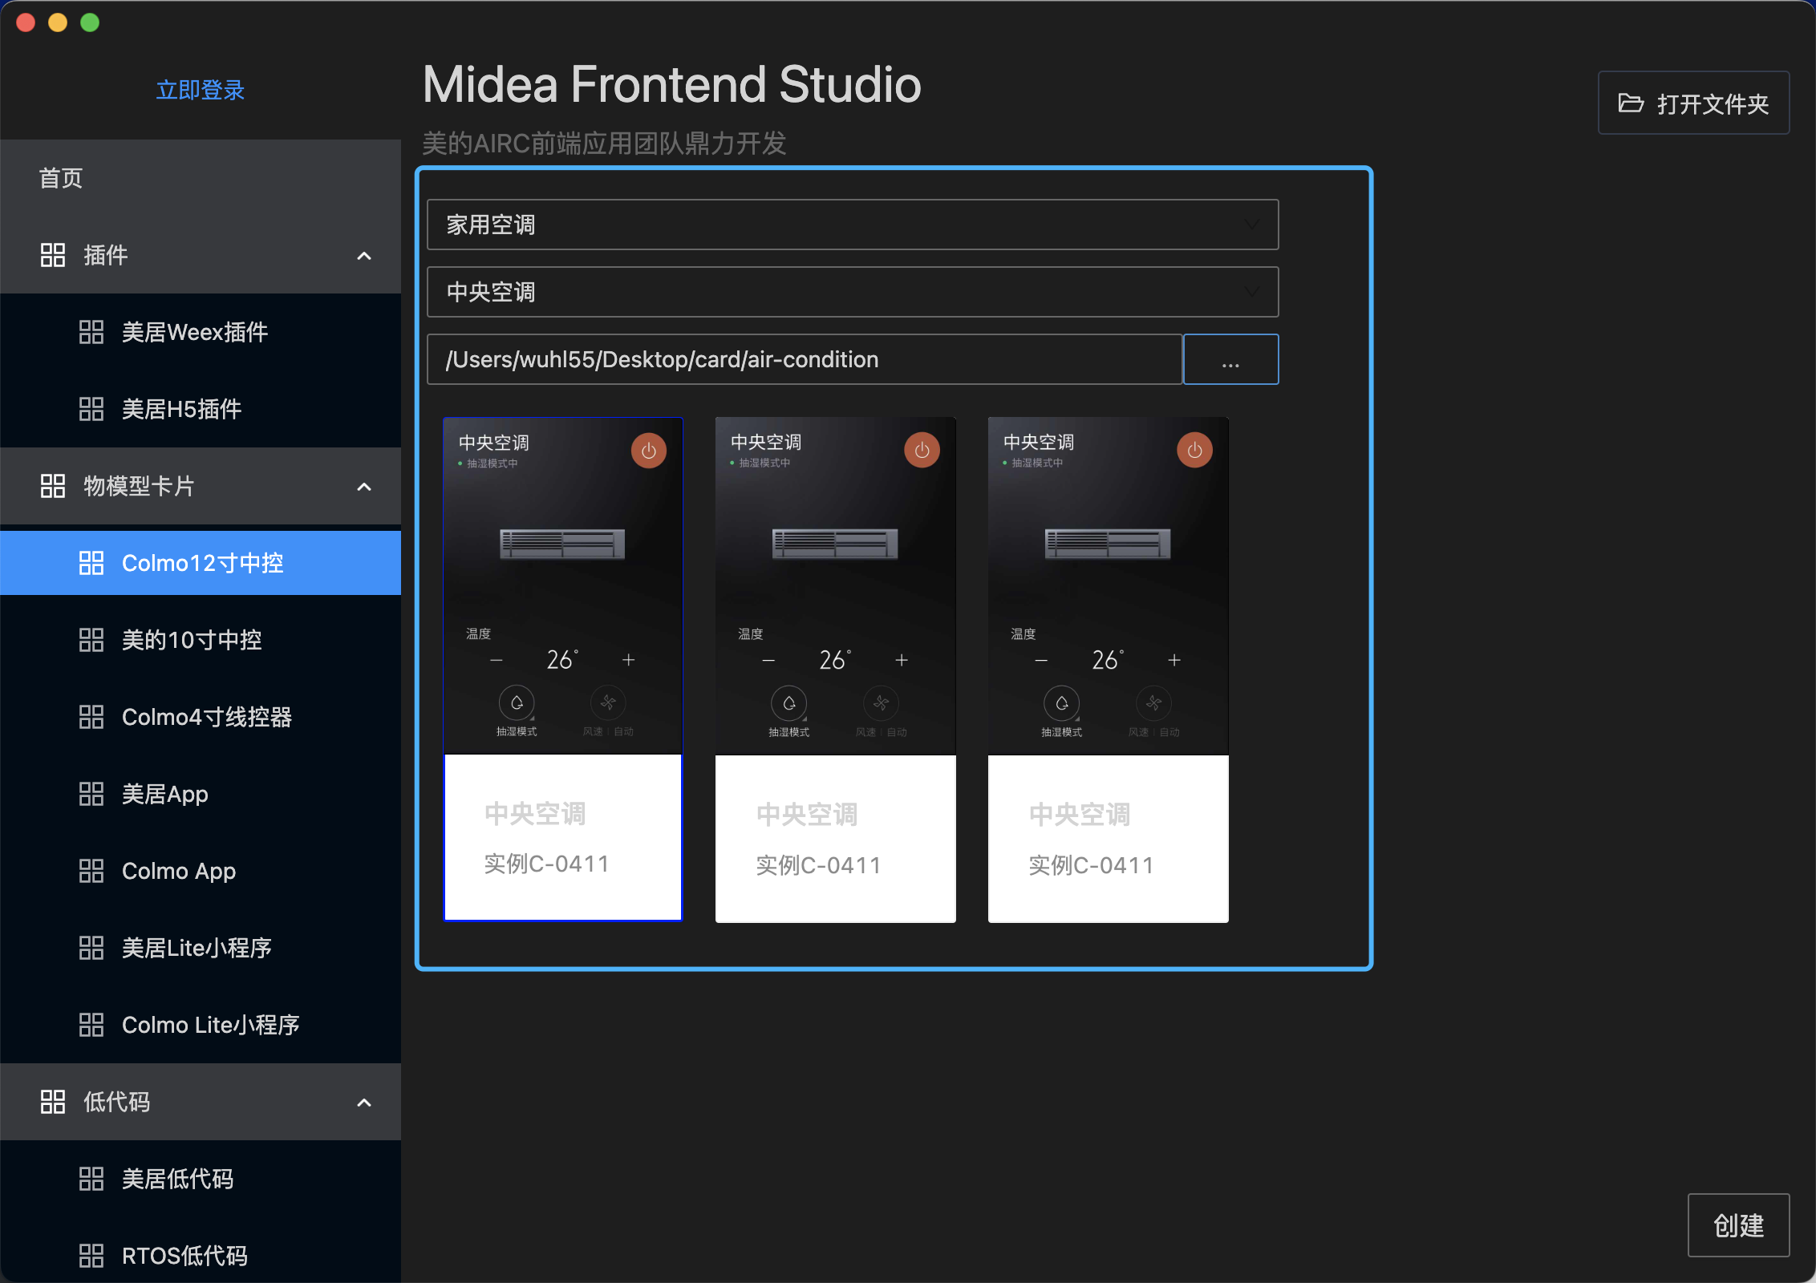Open 美居App in the sidebar
Viewport: 1816px width, 1283px height.
(x=201, y=794)
